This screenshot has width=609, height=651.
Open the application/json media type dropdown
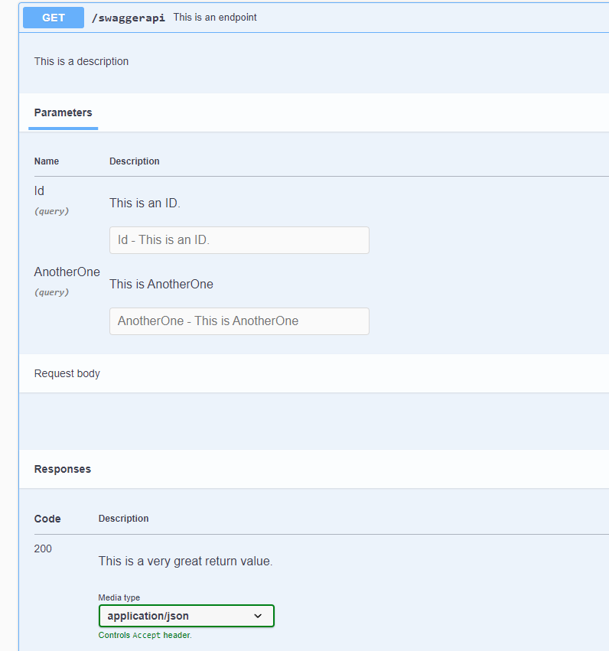click(x=186, y=616)
